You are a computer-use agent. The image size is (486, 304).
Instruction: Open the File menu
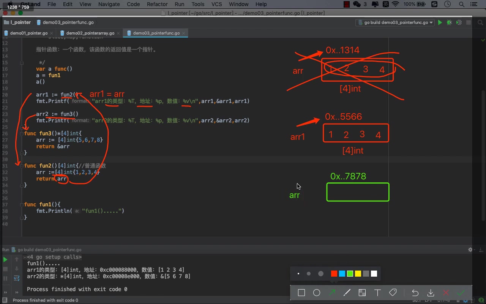coord(52,4)
